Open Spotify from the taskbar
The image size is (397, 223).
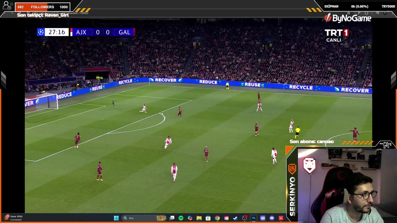pyautogui.click(x=181, y=218)
